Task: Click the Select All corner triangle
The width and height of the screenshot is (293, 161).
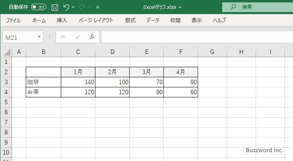Action: click(x=7, y=52)
